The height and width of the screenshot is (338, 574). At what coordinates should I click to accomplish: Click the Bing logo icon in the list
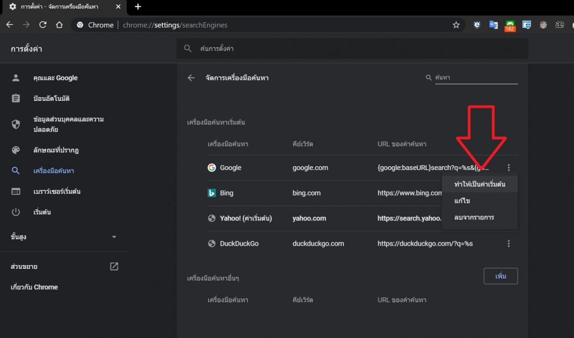pos(212,193)
